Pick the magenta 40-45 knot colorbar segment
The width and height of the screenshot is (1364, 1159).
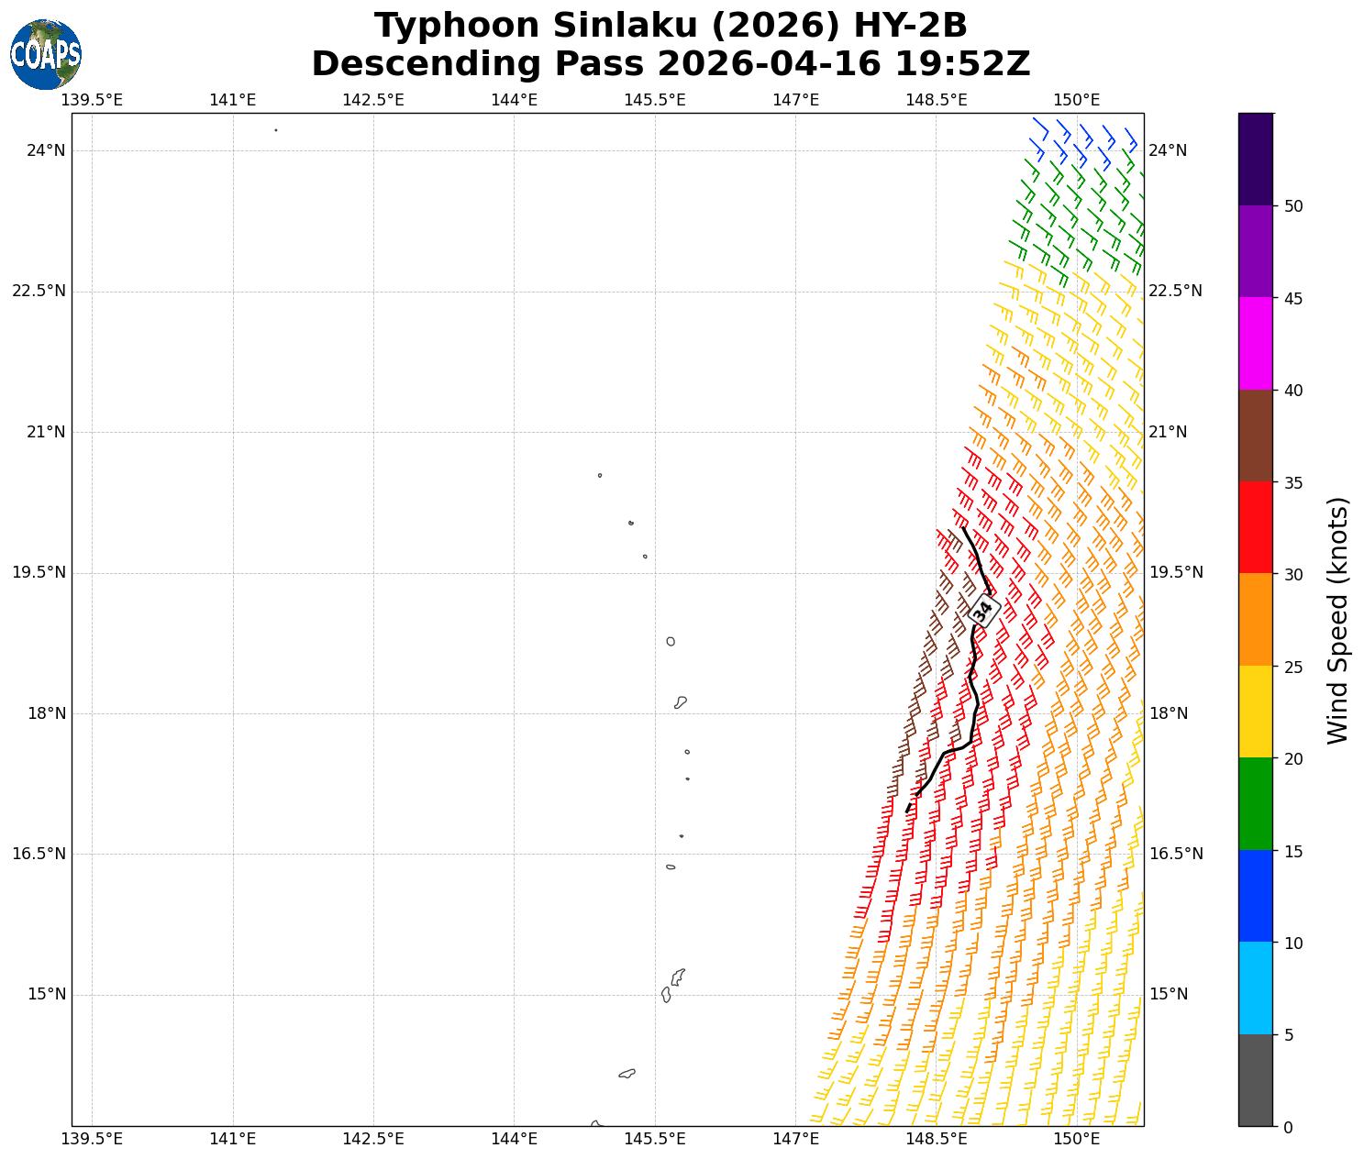1255,343
